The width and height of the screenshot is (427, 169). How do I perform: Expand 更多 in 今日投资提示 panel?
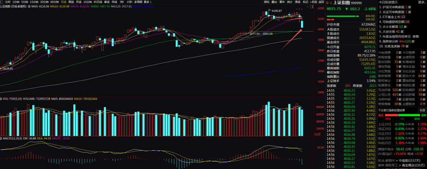click(x=421, y=2)
